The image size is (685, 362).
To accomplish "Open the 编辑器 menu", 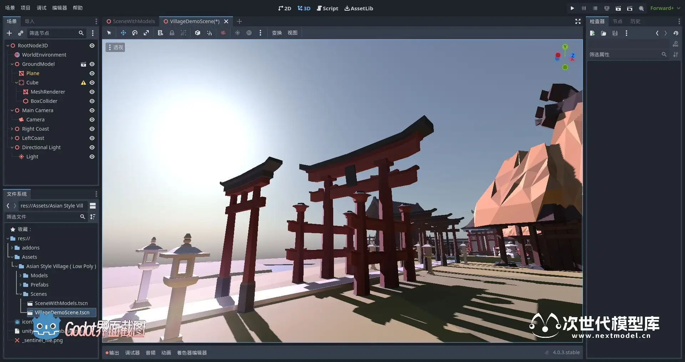I will pyautogui.click(x=59, y=8).
